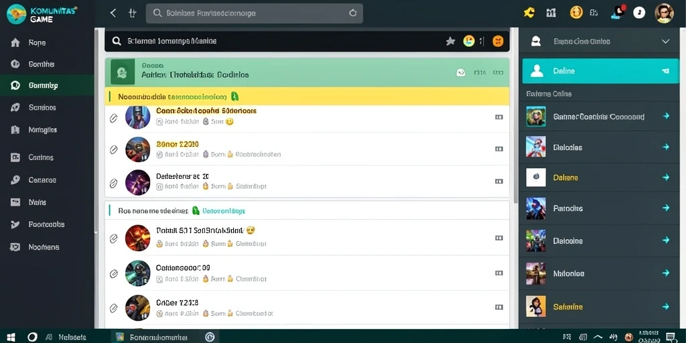The height and width of the screenshot is (343, 686).
Task: Open the Windows Start button
Action: pyautogui.click(x=11, y=337)
